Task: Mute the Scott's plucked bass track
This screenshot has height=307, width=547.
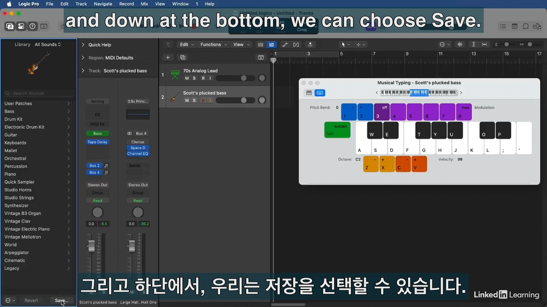Action: [187, 100]
